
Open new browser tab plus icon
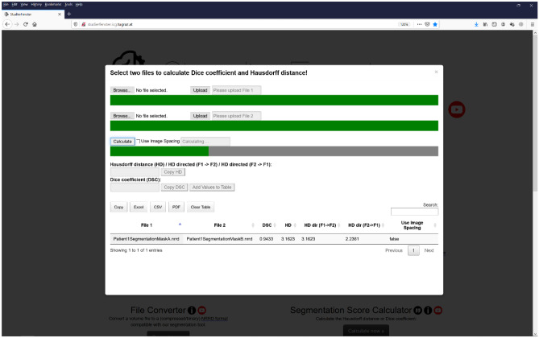[x=68, y=14]
